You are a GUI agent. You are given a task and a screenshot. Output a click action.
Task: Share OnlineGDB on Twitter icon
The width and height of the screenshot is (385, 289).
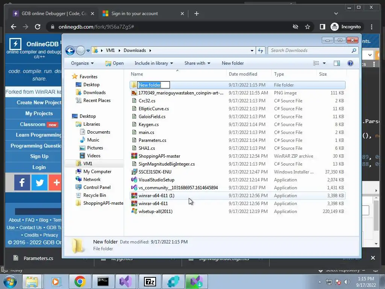[39, 183]
